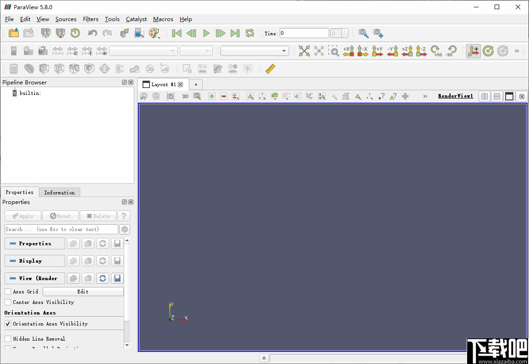529x364 pixels.
Task: Enable Hidden Line Removal
Action: (x=8, y=339)
